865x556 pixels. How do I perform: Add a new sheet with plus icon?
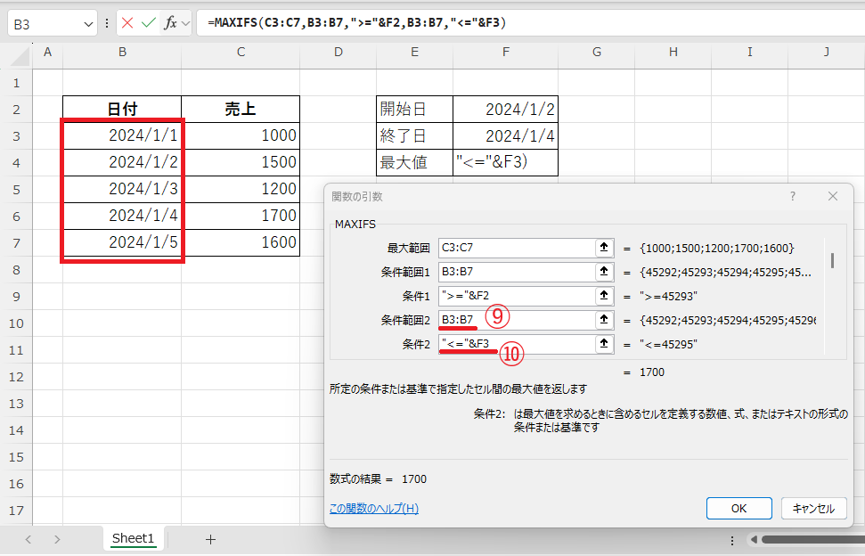pyautogui.click(x=210, y=539)
